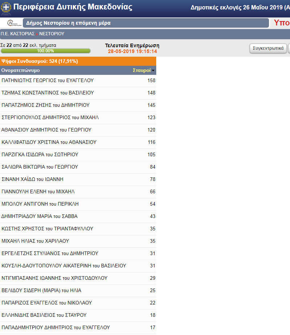Viewport: 290px width, 335px height.
Task: Select candidate ΚΟΥΣΛΗ-ΔΑΟΥΤΟΠΟΥΛΟΥ ΑΙΚΑΤΕΡΙΝΗ row
Action: pos(78,266)
